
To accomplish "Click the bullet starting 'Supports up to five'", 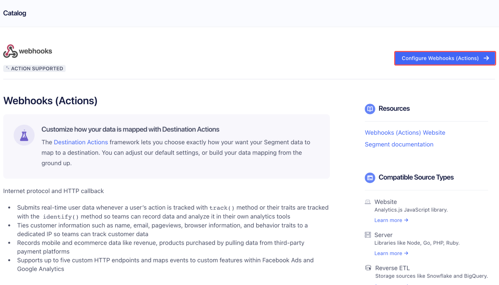I will click(x=165, y=265).
